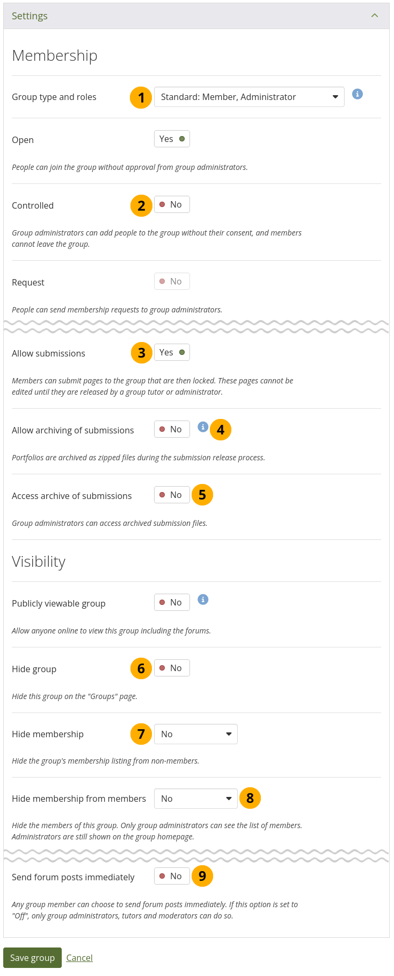Enable Allow archiving of submissions
Screen dimensions: 394x976
pos(172,430)
